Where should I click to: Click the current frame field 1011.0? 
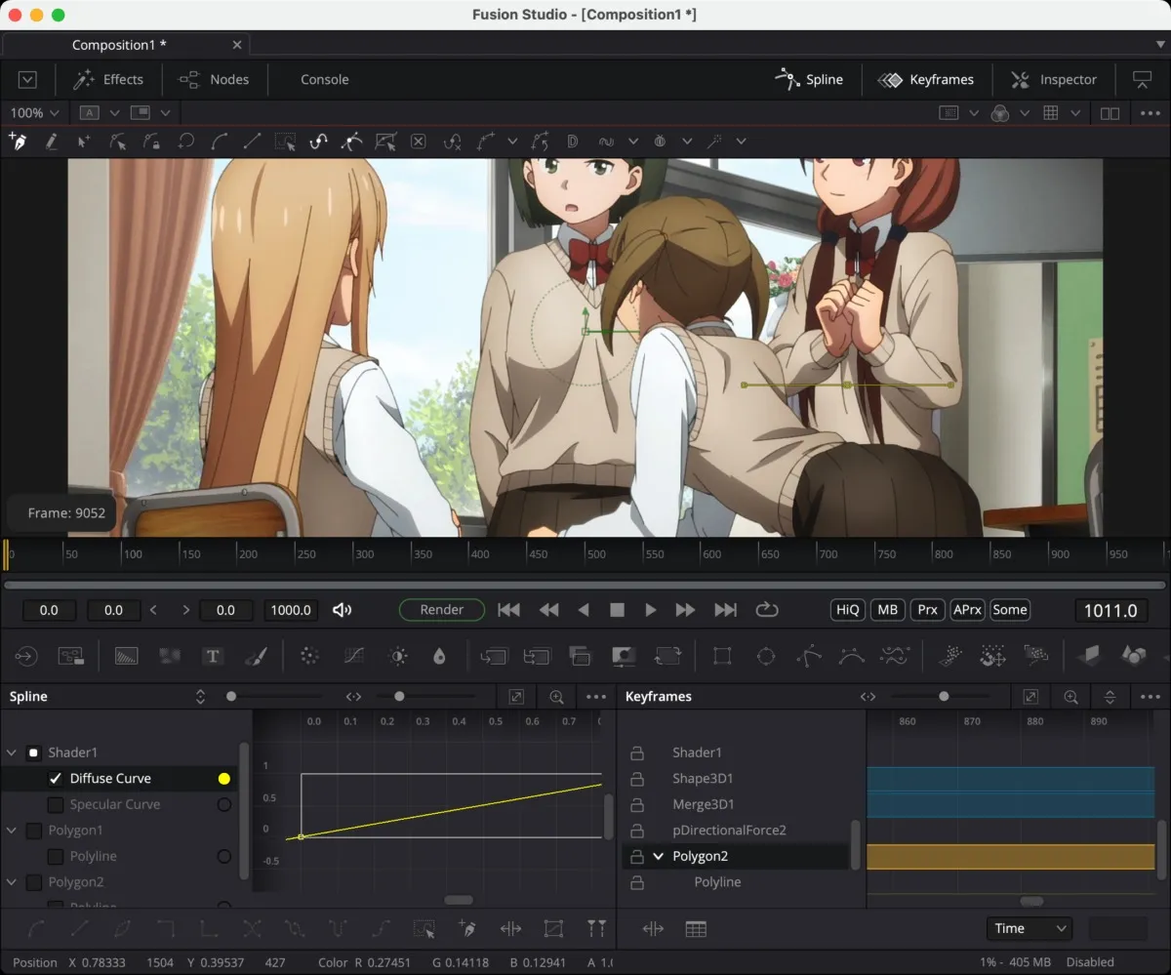[1110, 611]
